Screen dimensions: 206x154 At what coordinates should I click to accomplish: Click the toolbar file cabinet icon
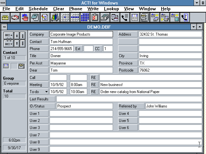click(145, 17)
